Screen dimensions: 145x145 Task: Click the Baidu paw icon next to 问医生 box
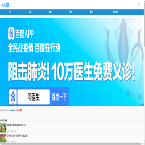[13, 97]
